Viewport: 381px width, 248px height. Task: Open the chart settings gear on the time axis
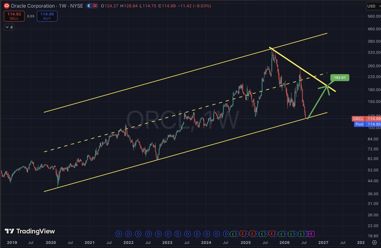pos(374,243)
